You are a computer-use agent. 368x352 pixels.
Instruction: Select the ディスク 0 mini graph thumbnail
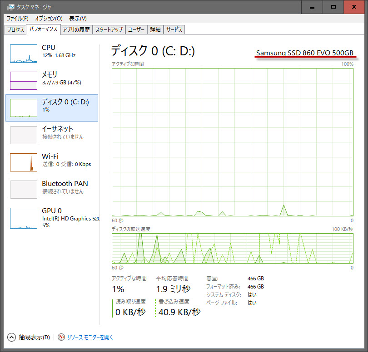click(24, 108)
